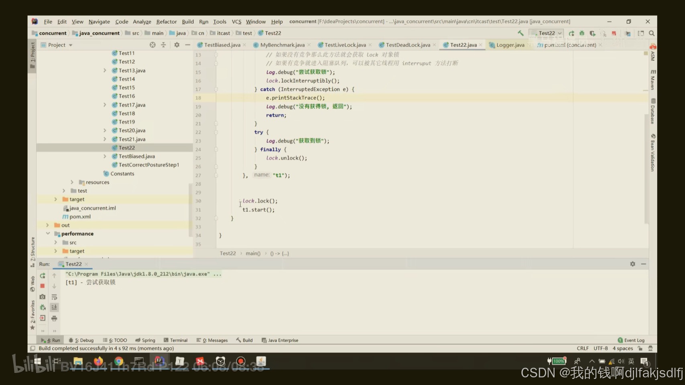Open the Refactor menu

pyautogui.click(x=166, y=22)
